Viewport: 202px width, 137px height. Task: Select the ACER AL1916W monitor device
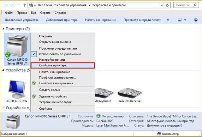17,91
